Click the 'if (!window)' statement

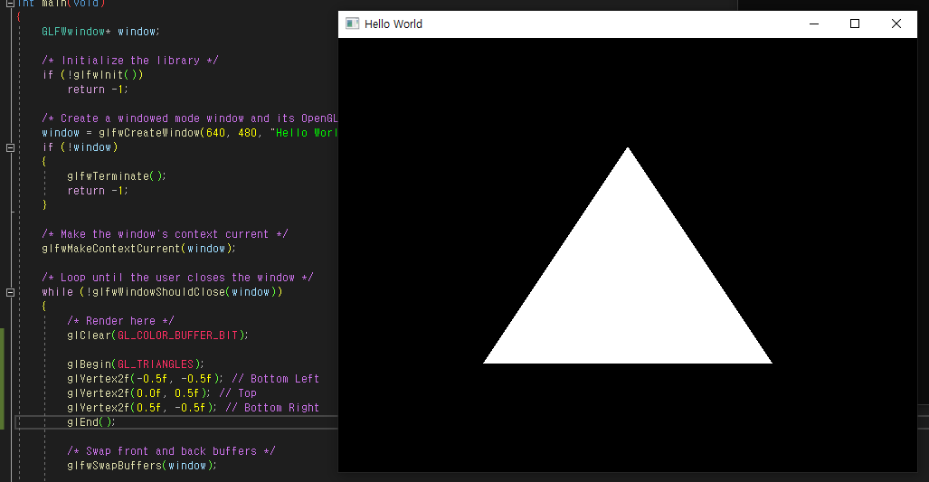coord(80,147)
